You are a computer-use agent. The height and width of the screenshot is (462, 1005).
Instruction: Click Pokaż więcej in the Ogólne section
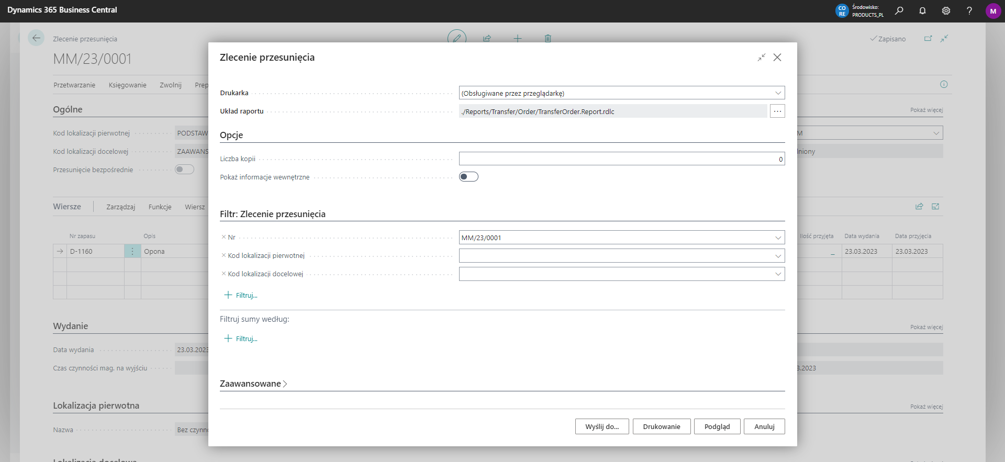click(926, 110)
